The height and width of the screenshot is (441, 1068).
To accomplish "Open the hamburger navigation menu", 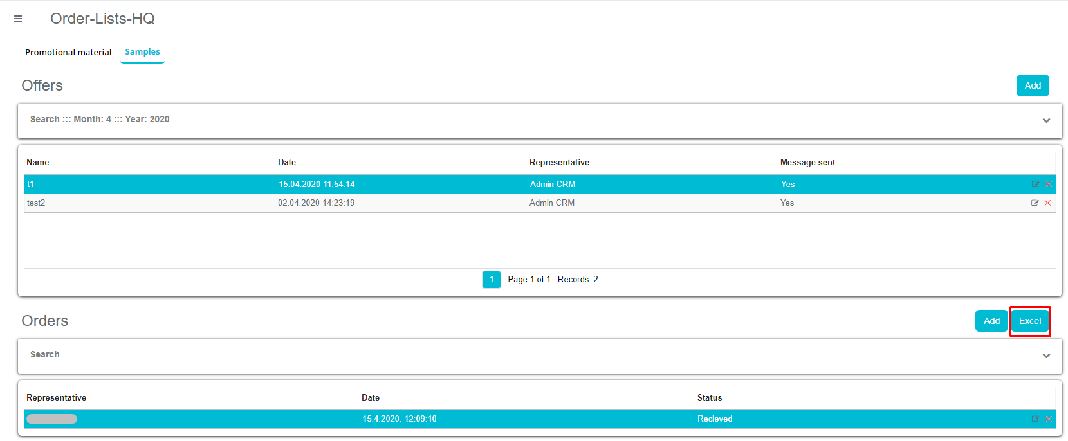I will (x=18, y=19).
